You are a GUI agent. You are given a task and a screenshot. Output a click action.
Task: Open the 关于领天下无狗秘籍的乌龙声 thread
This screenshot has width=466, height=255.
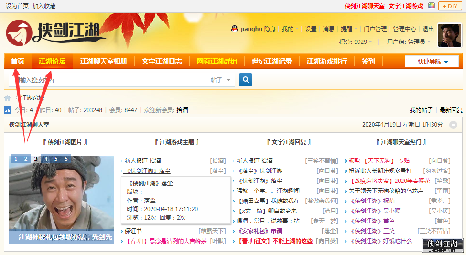click(x=386, y=191)
